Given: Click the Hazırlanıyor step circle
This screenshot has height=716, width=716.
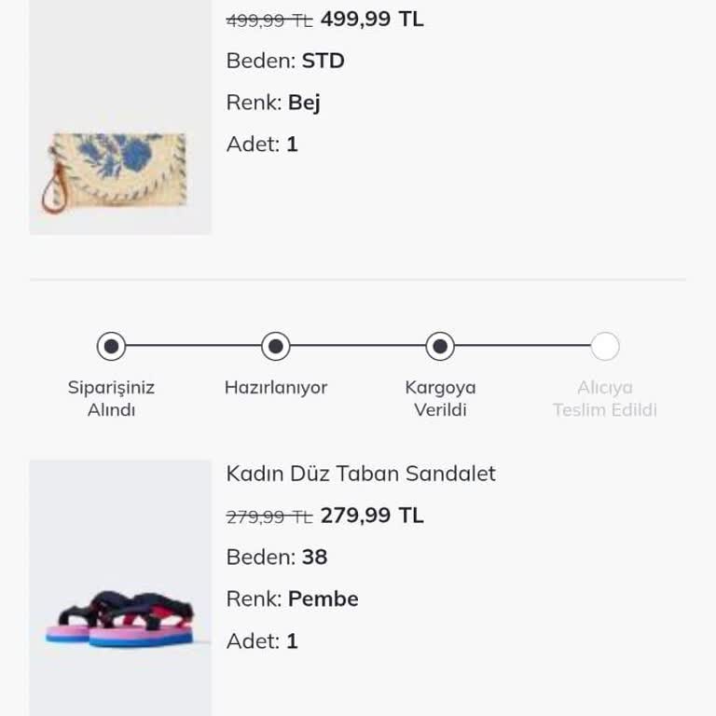Looking at the screenshot, I should [276, 347].
